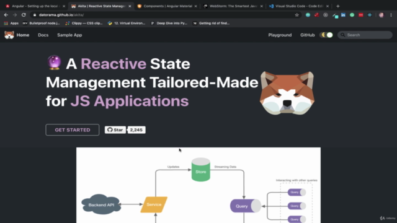Viewport: 397px width, 223px height.
Task: Click the green round extension icon
Action: pos(352,15)
